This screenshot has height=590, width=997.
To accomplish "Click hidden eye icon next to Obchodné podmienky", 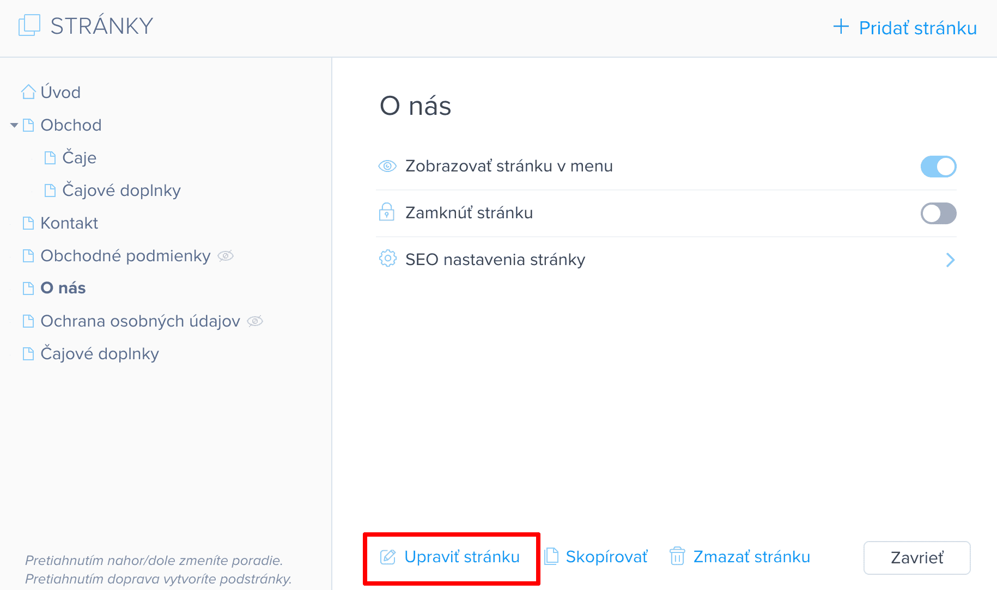I will click(226, 256).
